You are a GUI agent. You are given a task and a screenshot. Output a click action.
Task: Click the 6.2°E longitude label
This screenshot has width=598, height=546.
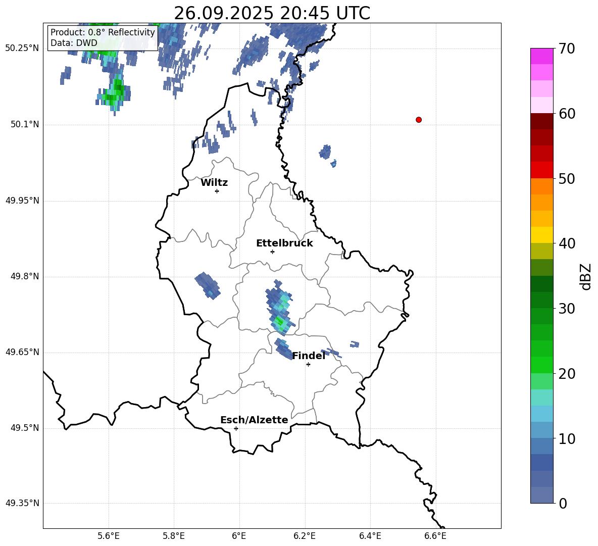click(305, 536)
